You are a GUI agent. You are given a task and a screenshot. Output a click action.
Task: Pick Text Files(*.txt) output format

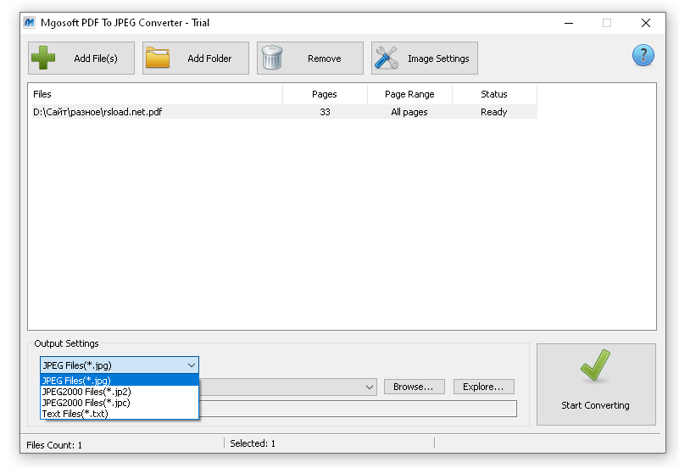coord(120,414)
